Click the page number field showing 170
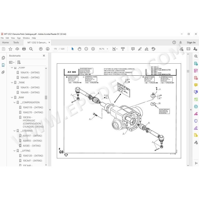This screenshot has height=199, width=199. tap(55, 49)
